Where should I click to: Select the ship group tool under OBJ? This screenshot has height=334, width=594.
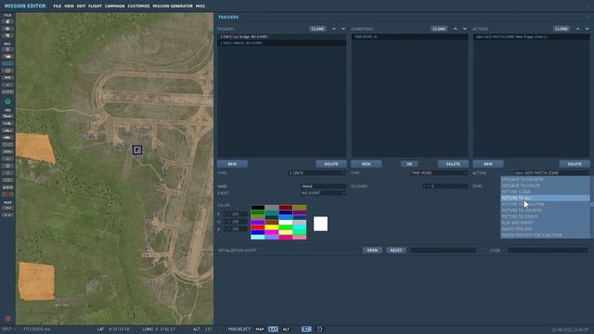click(x=7, y=130)
